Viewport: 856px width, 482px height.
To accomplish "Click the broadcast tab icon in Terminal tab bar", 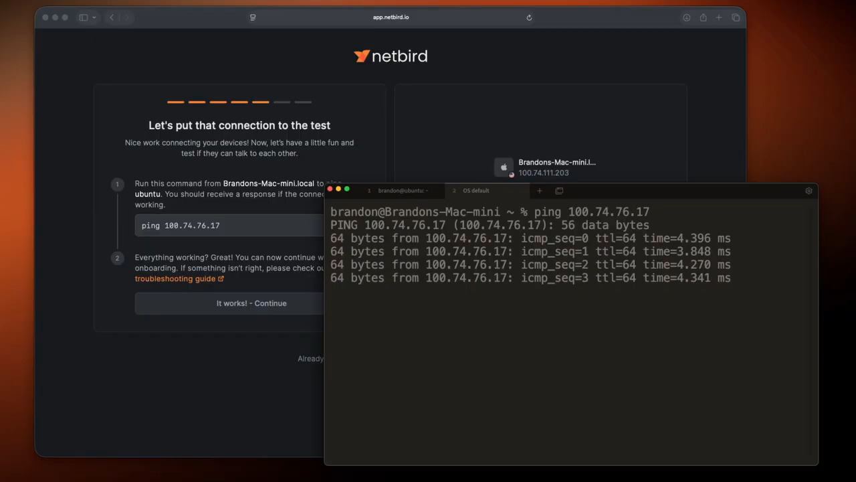I will coord(559,191).
